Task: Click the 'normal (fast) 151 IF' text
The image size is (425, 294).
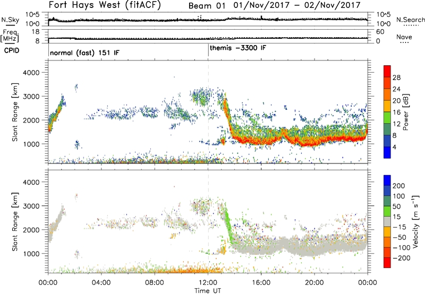Action: (84, 53)
